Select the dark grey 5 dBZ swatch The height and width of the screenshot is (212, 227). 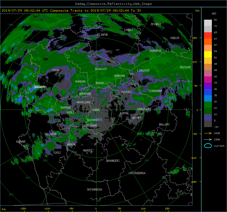pyautogui.click(x=208, y=124)
